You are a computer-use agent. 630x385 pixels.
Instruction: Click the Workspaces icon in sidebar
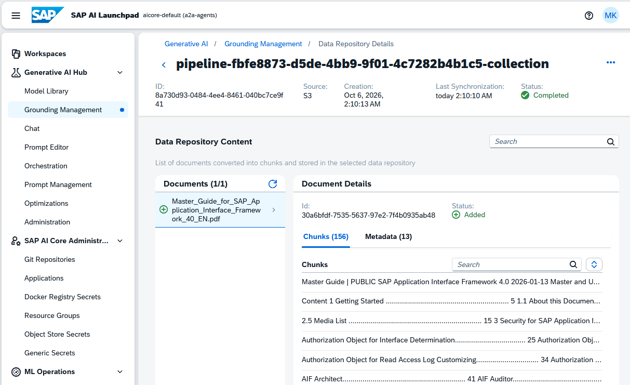[16, 54]
